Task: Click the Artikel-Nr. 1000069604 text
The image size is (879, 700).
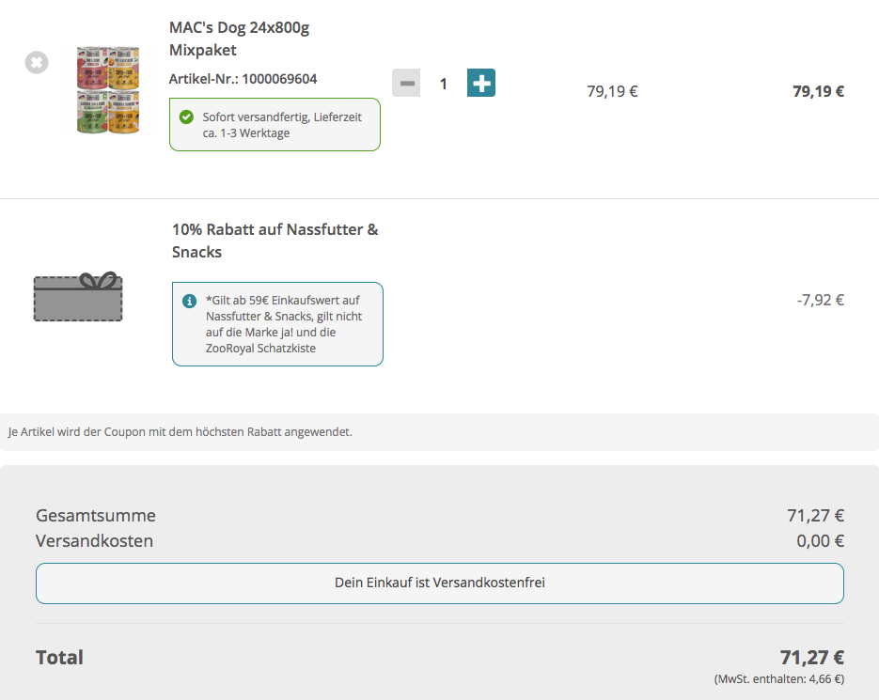Action: [x=243, y=79]
